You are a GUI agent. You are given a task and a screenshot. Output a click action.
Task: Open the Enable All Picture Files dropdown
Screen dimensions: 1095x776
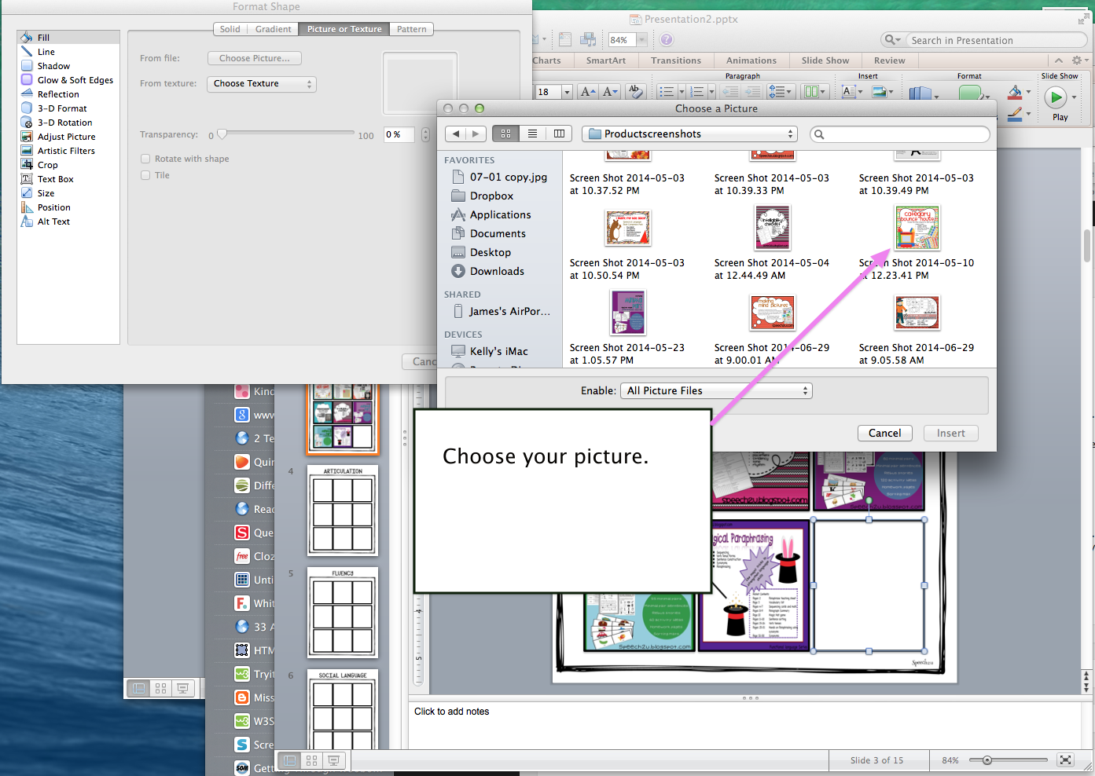[716, 390]
